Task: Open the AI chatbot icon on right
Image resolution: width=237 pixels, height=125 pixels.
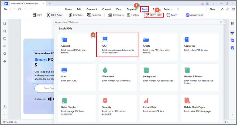Action: (x=232, y=32)
